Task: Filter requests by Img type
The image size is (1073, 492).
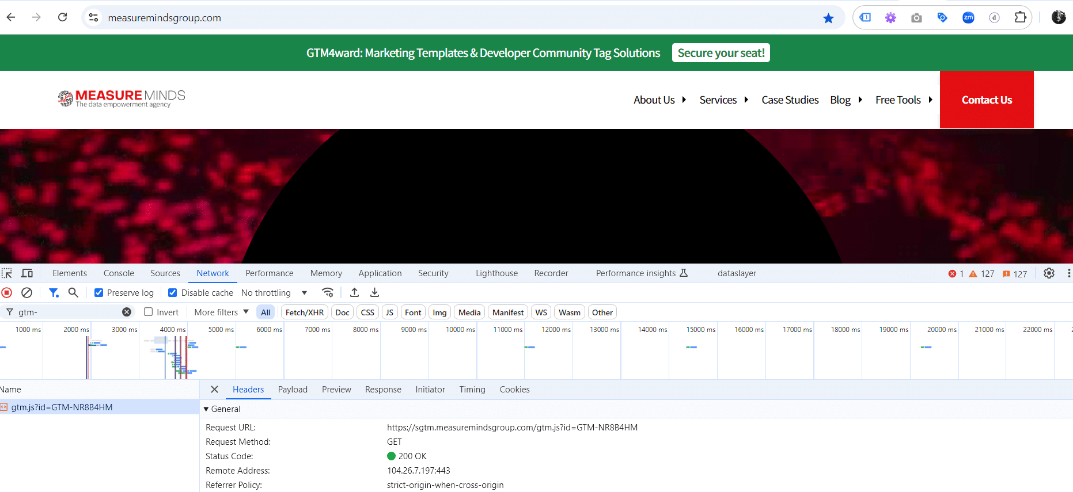Action: point(439,312)
